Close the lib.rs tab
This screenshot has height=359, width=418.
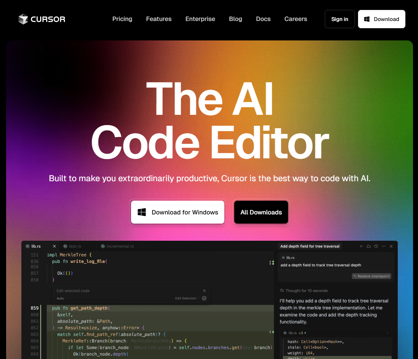coord(54,246)
